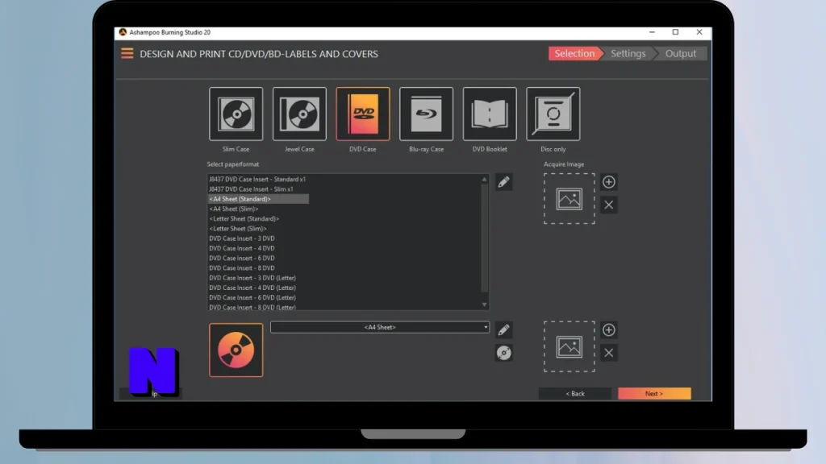Viewport: 826px width, 464px height.
Task: Click the Ashampoo app icon in title bar
Action: [x=123, y=32]
